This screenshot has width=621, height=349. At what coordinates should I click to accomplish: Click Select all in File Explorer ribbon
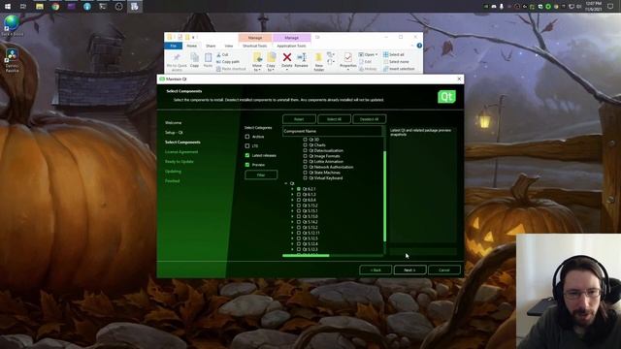394,54
